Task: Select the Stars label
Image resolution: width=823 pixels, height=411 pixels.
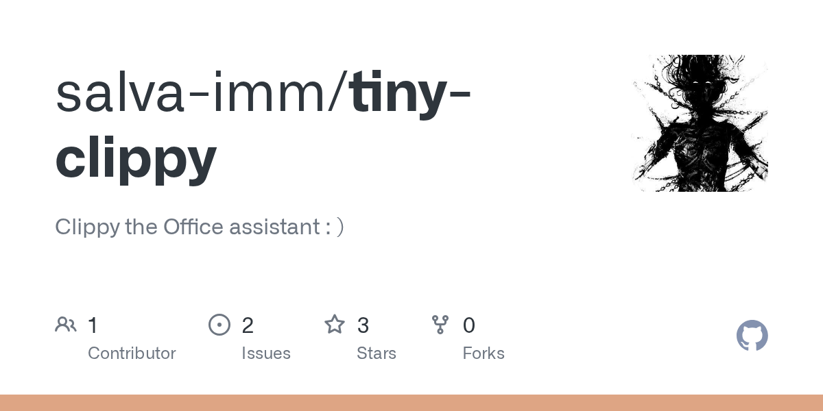Action: [377, 353]
